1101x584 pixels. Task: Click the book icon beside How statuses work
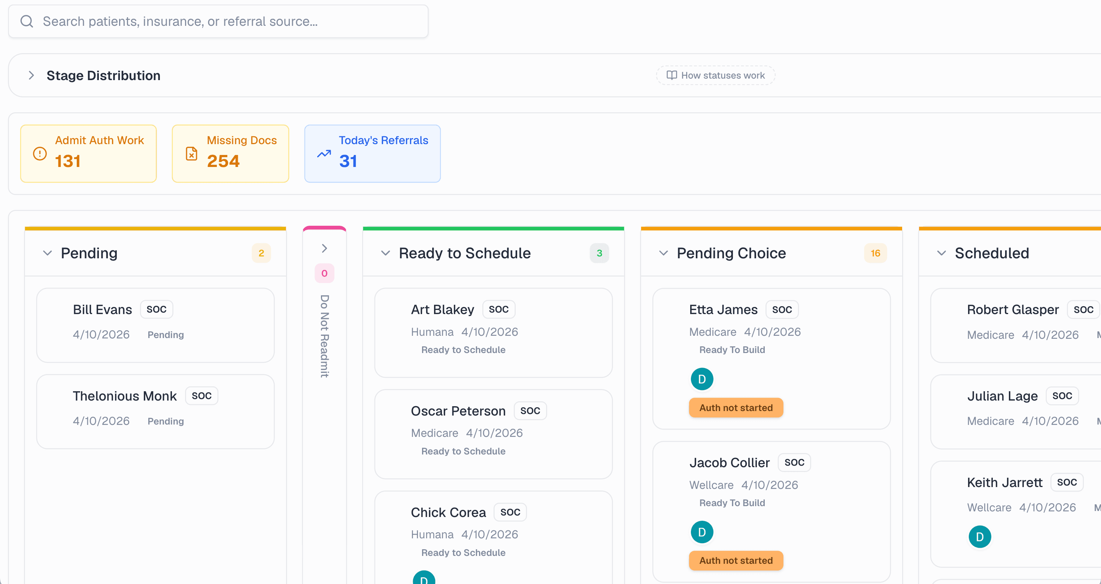click(x=671, y=75)
